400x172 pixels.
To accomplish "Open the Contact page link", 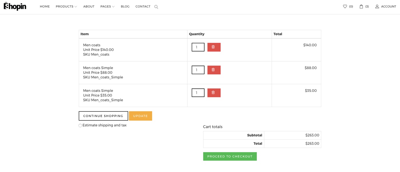I will tap(143, 6).
